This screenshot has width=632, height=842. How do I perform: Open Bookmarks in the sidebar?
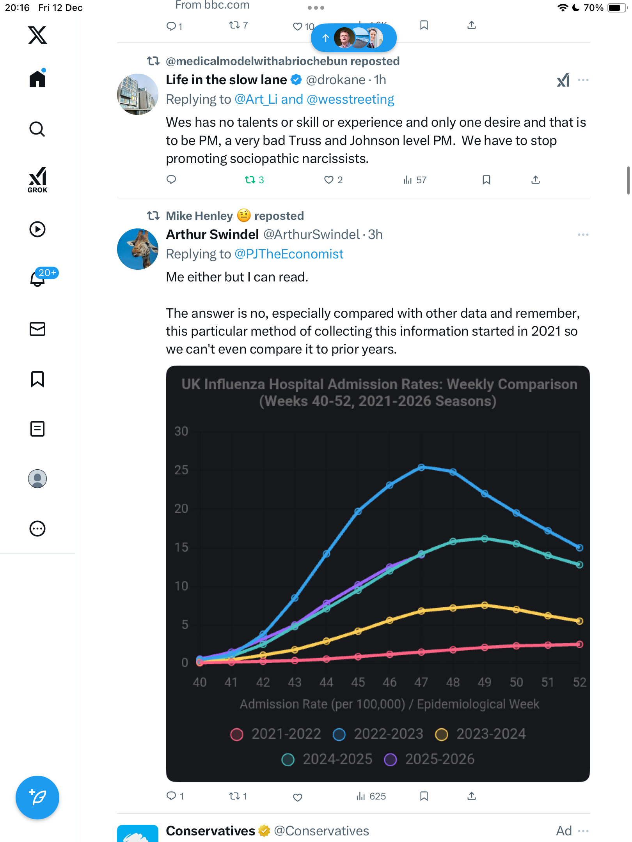[37, 379]
